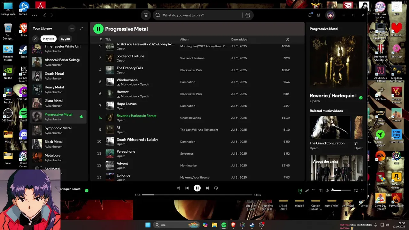
Task: Pause playback in the player bar
Action: point(197,188)
